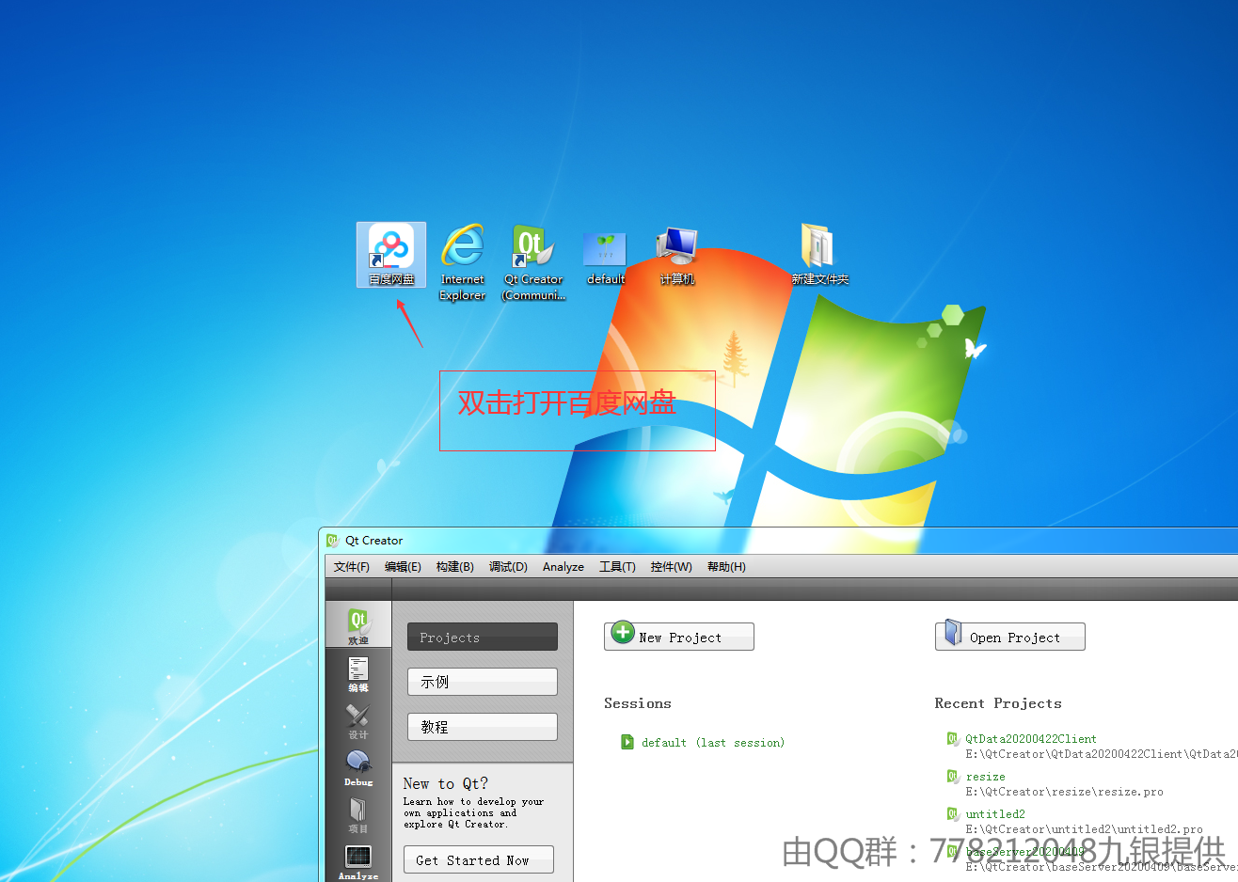This screenshot has width=1238, height=882.
Task: Click the Qt icon beside QtData20200422Client
Action: [953, 739]
